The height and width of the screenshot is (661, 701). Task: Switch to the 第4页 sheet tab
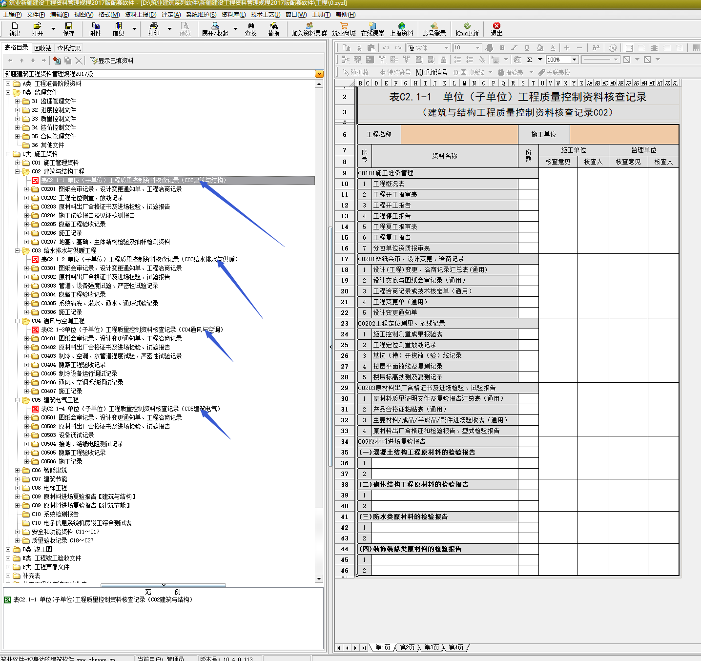coord(455,647)
